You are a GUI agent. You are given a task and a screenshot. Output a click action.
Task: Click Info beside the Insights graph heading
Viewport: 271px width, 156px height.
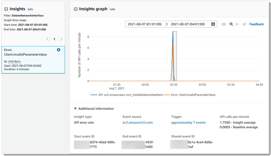(112, 9)
